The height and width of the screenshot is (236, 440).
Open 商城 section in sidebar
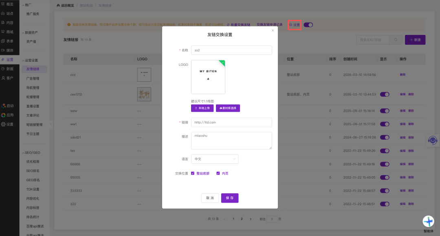(8, 32)
